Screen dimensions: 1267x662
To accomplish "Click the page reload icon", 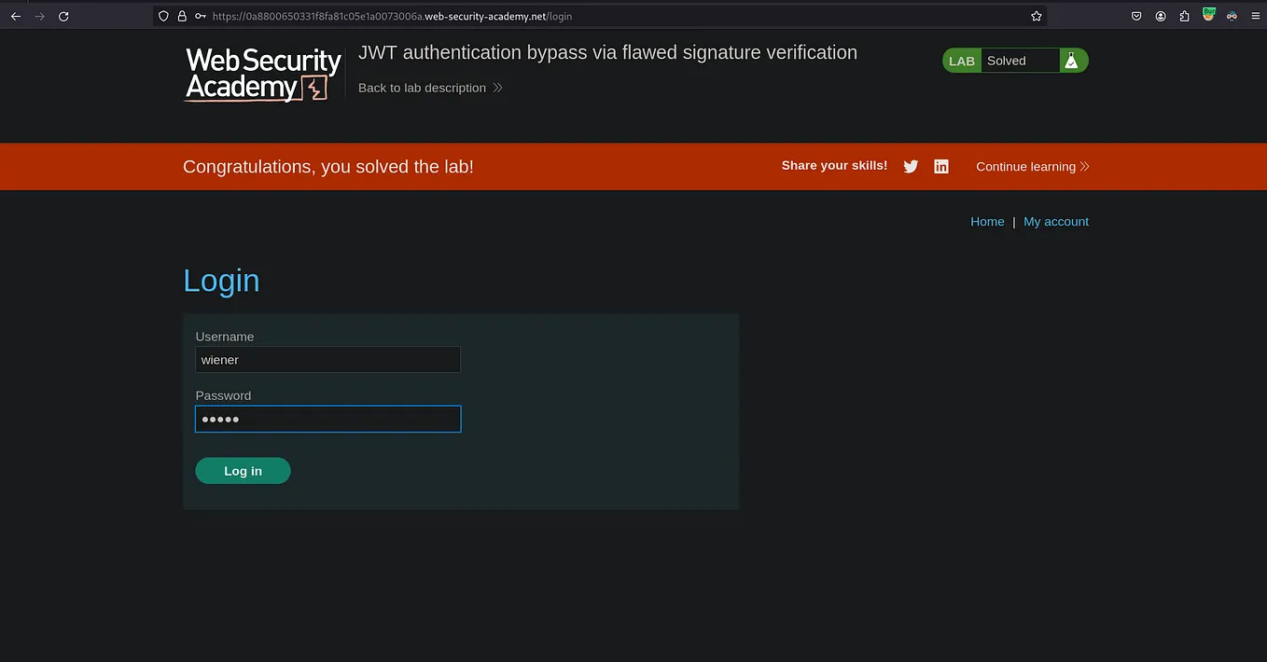I will 63,16.
